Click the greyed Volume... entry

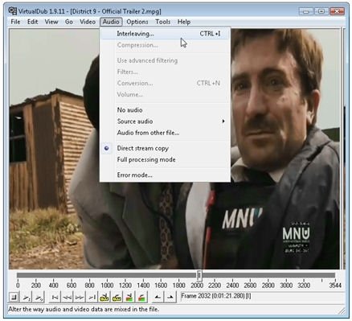[x=165, y=94]
